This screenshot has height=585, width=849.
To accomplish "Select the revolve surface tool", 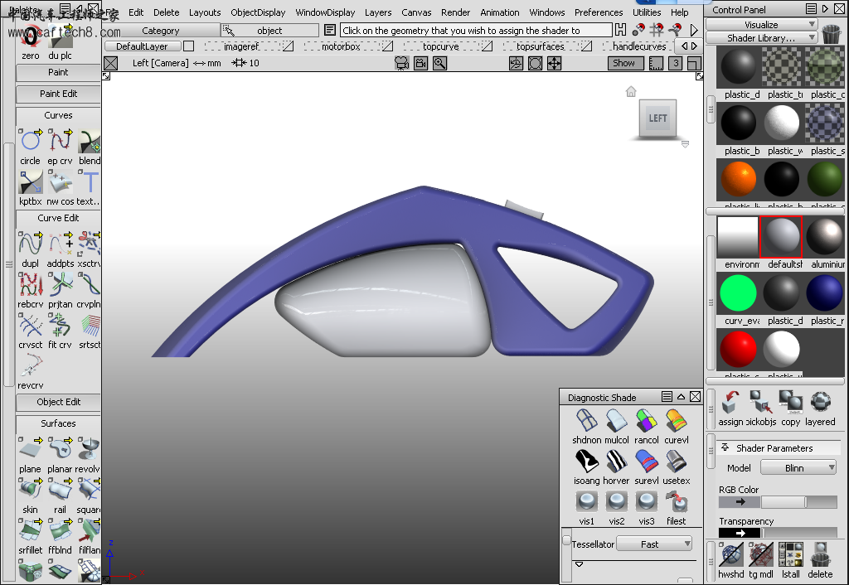I will coord(90,450).
